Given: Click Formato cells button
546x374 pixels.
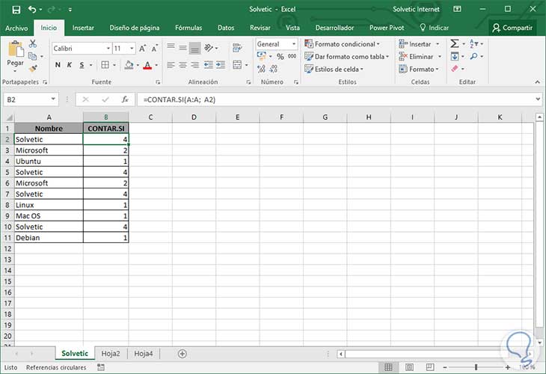Looking at the screenshot, I should click(419, 69).
